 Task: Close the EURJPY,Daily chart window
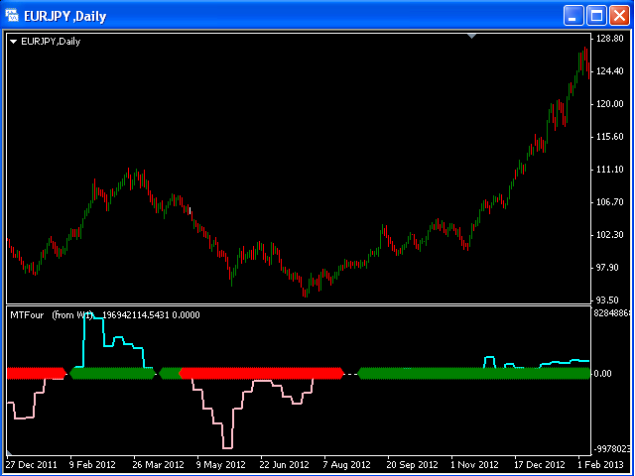(x=619, y=15)
